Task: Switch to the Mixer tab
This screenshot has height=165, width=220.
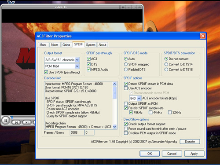Action: pos(55,45)
